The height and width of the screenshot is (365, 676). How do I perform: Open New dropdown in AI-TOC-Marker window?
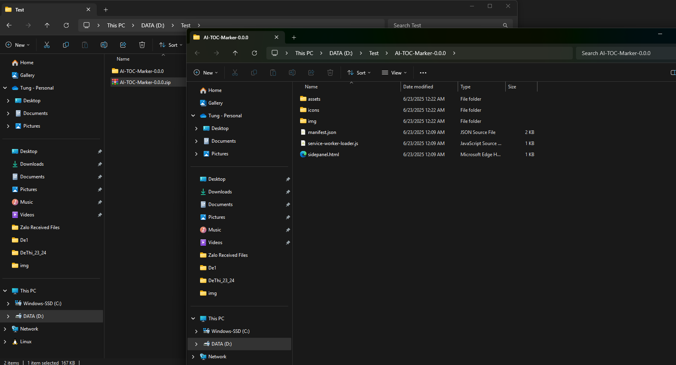tap(206, 73)
